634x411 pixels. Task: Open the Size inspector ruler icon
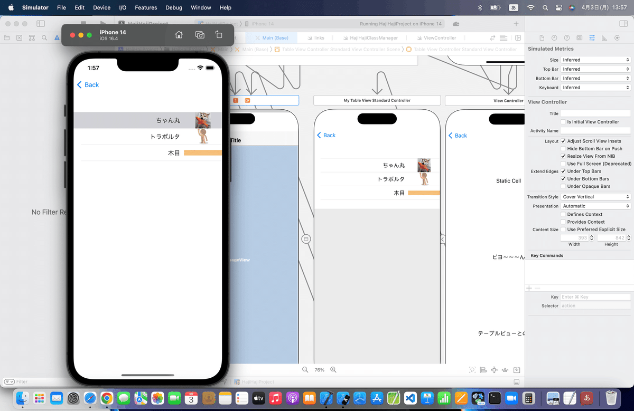[x=604, y=38]
